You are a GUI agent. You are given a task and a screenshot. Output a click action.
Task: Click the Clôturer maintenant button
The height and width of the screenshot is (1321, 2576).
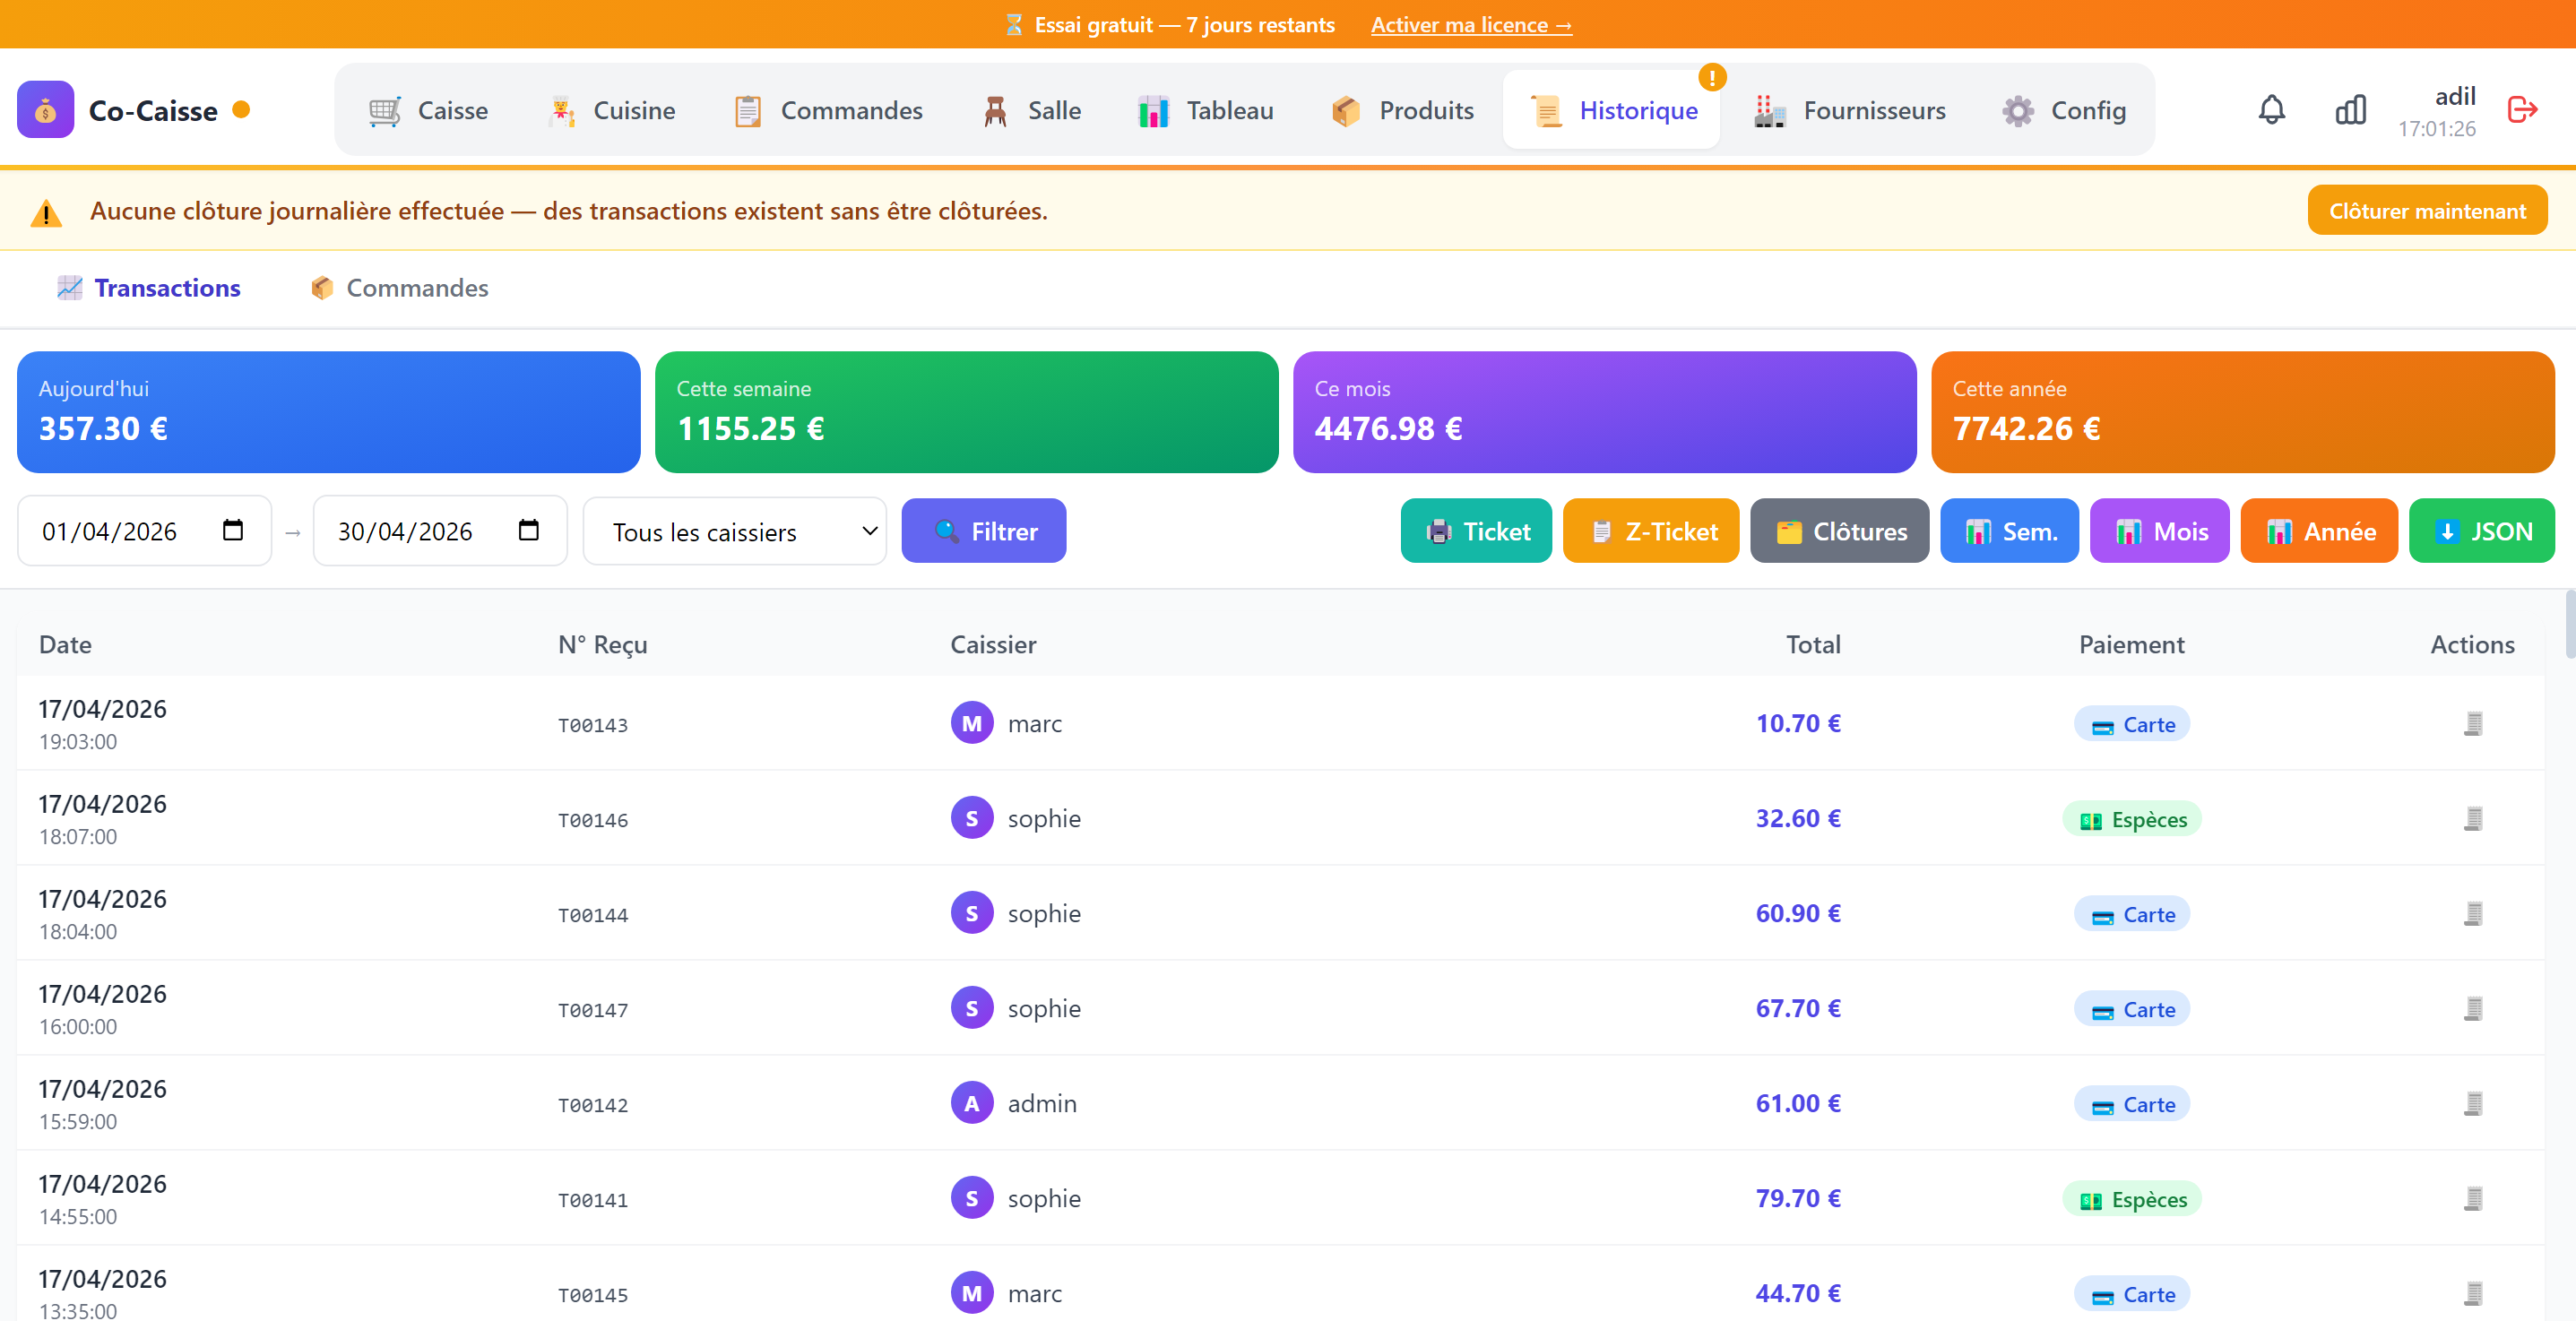click(2427, 209)
